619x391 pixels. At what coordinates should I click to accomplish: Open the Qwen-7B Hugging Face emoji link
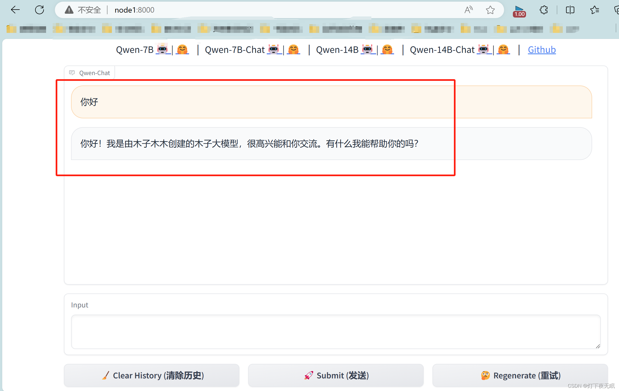tap(182, 50)
